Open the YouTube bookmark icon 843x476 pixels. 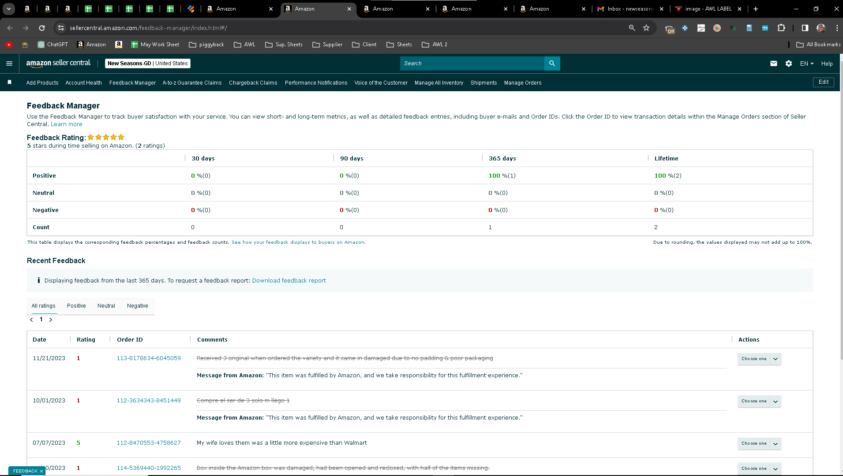point(9,45)
